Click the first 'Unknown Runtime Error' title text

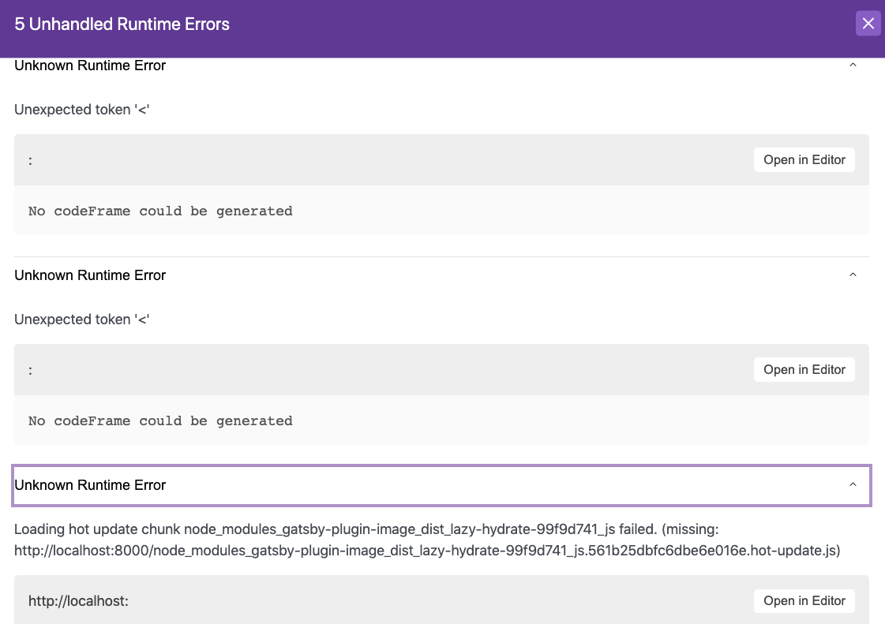pyautogui.click(x=90, y=65)
